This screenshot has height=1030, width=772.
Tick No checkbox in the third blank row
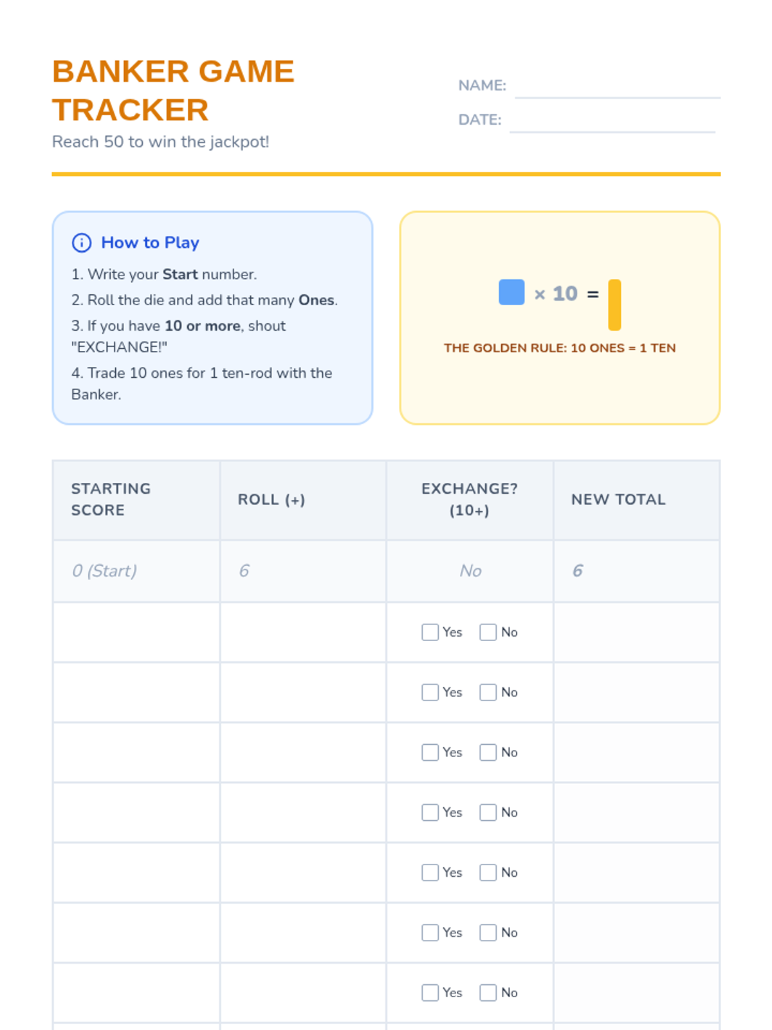coord(488,753)
